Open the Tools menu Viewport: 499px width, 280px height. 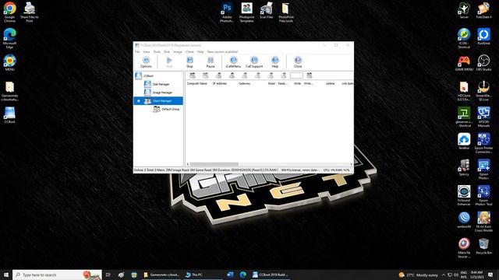[x=157, y=52]
